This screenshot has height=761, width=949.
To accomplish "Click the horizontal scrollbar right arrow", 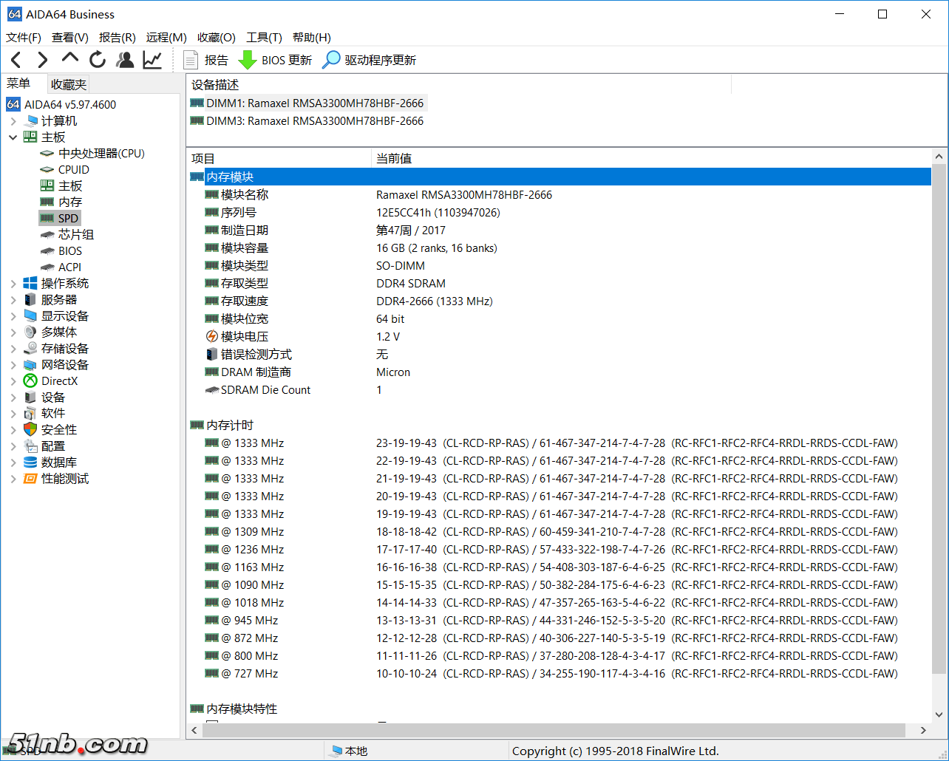I will point(923,730).
